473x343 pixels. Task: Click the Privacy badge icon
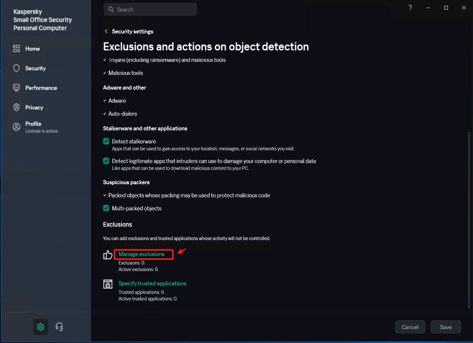[16, 107]
